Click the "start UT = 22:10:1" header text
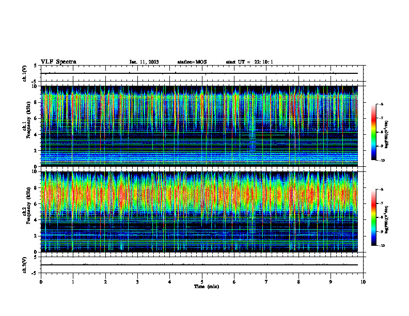409x316 pixels. [249, 62]
